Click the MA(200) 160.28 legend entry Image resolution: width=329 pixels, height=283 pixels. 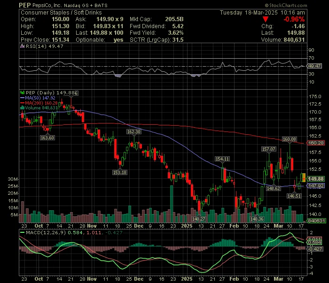pyautogui.click(x=41, y=103)
